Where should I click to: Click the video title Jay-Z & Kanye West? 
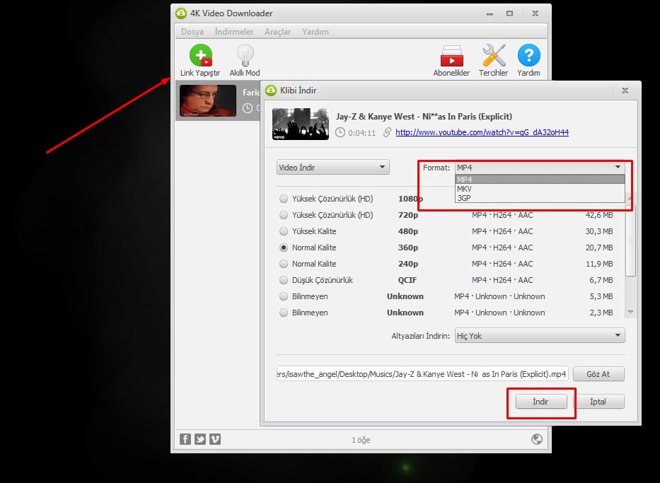pos(424,117)
